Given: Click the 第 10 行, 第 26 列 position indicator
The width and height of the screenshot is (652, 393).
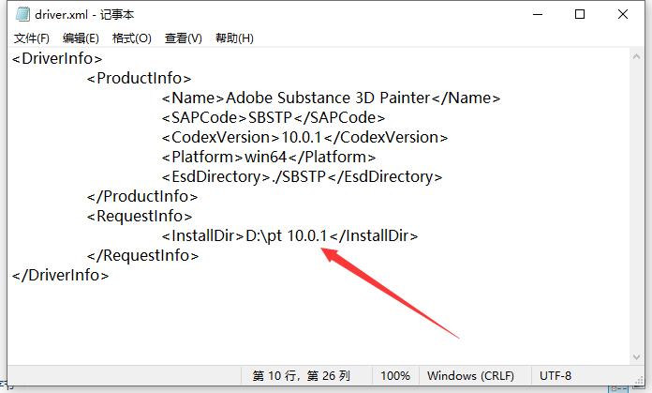Looking at the screenshot, I should click(301, 375).
